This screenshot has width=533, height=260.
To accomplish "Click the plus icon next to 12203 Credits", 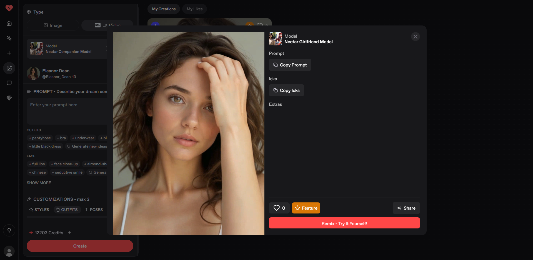I will pyautogui.click(x=69, y=233).
